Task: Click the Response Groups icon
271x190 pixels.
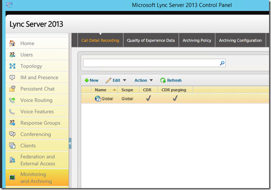Action: coord(12,123)
